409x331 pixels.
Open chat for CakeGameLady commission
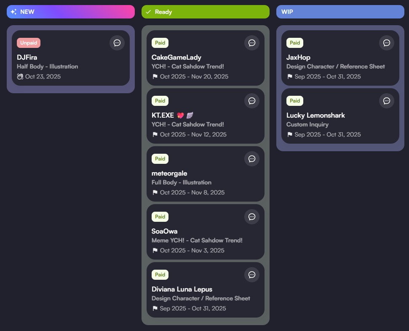pos(252,43)
